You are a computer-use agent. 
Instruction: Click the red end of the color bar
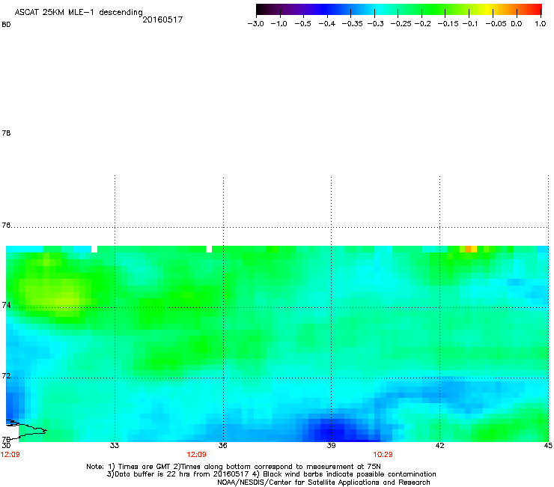[536, 9]
